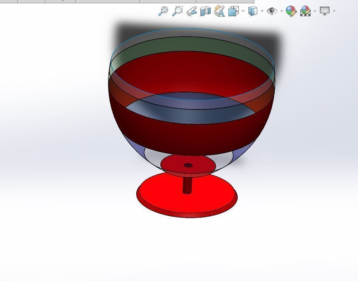The height and width of the screenshot is (281, 358).
Task: Click the View Orientation cube icon
Action: (234, 11)
